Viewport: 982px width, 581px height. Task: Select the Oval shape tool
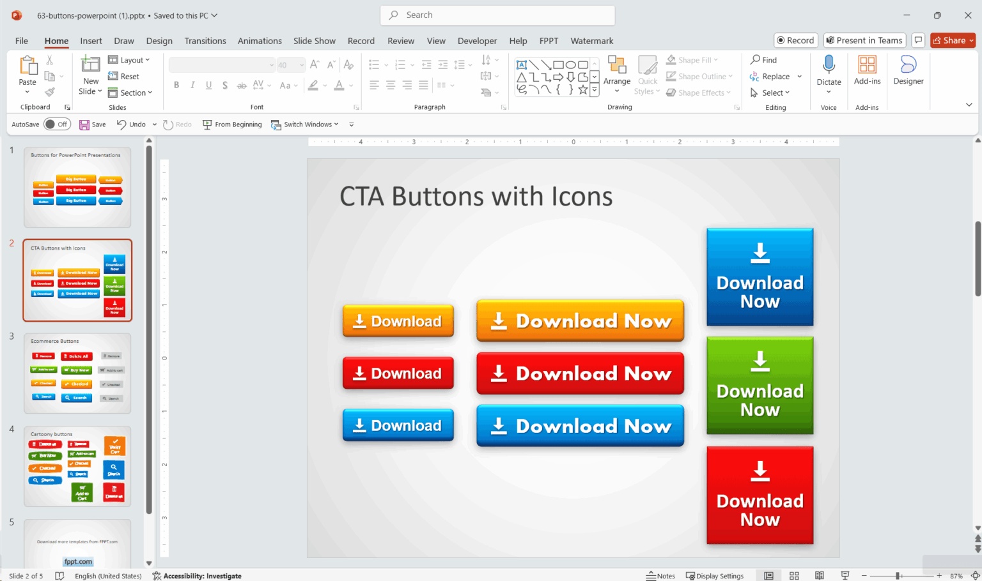pos(571,64)
